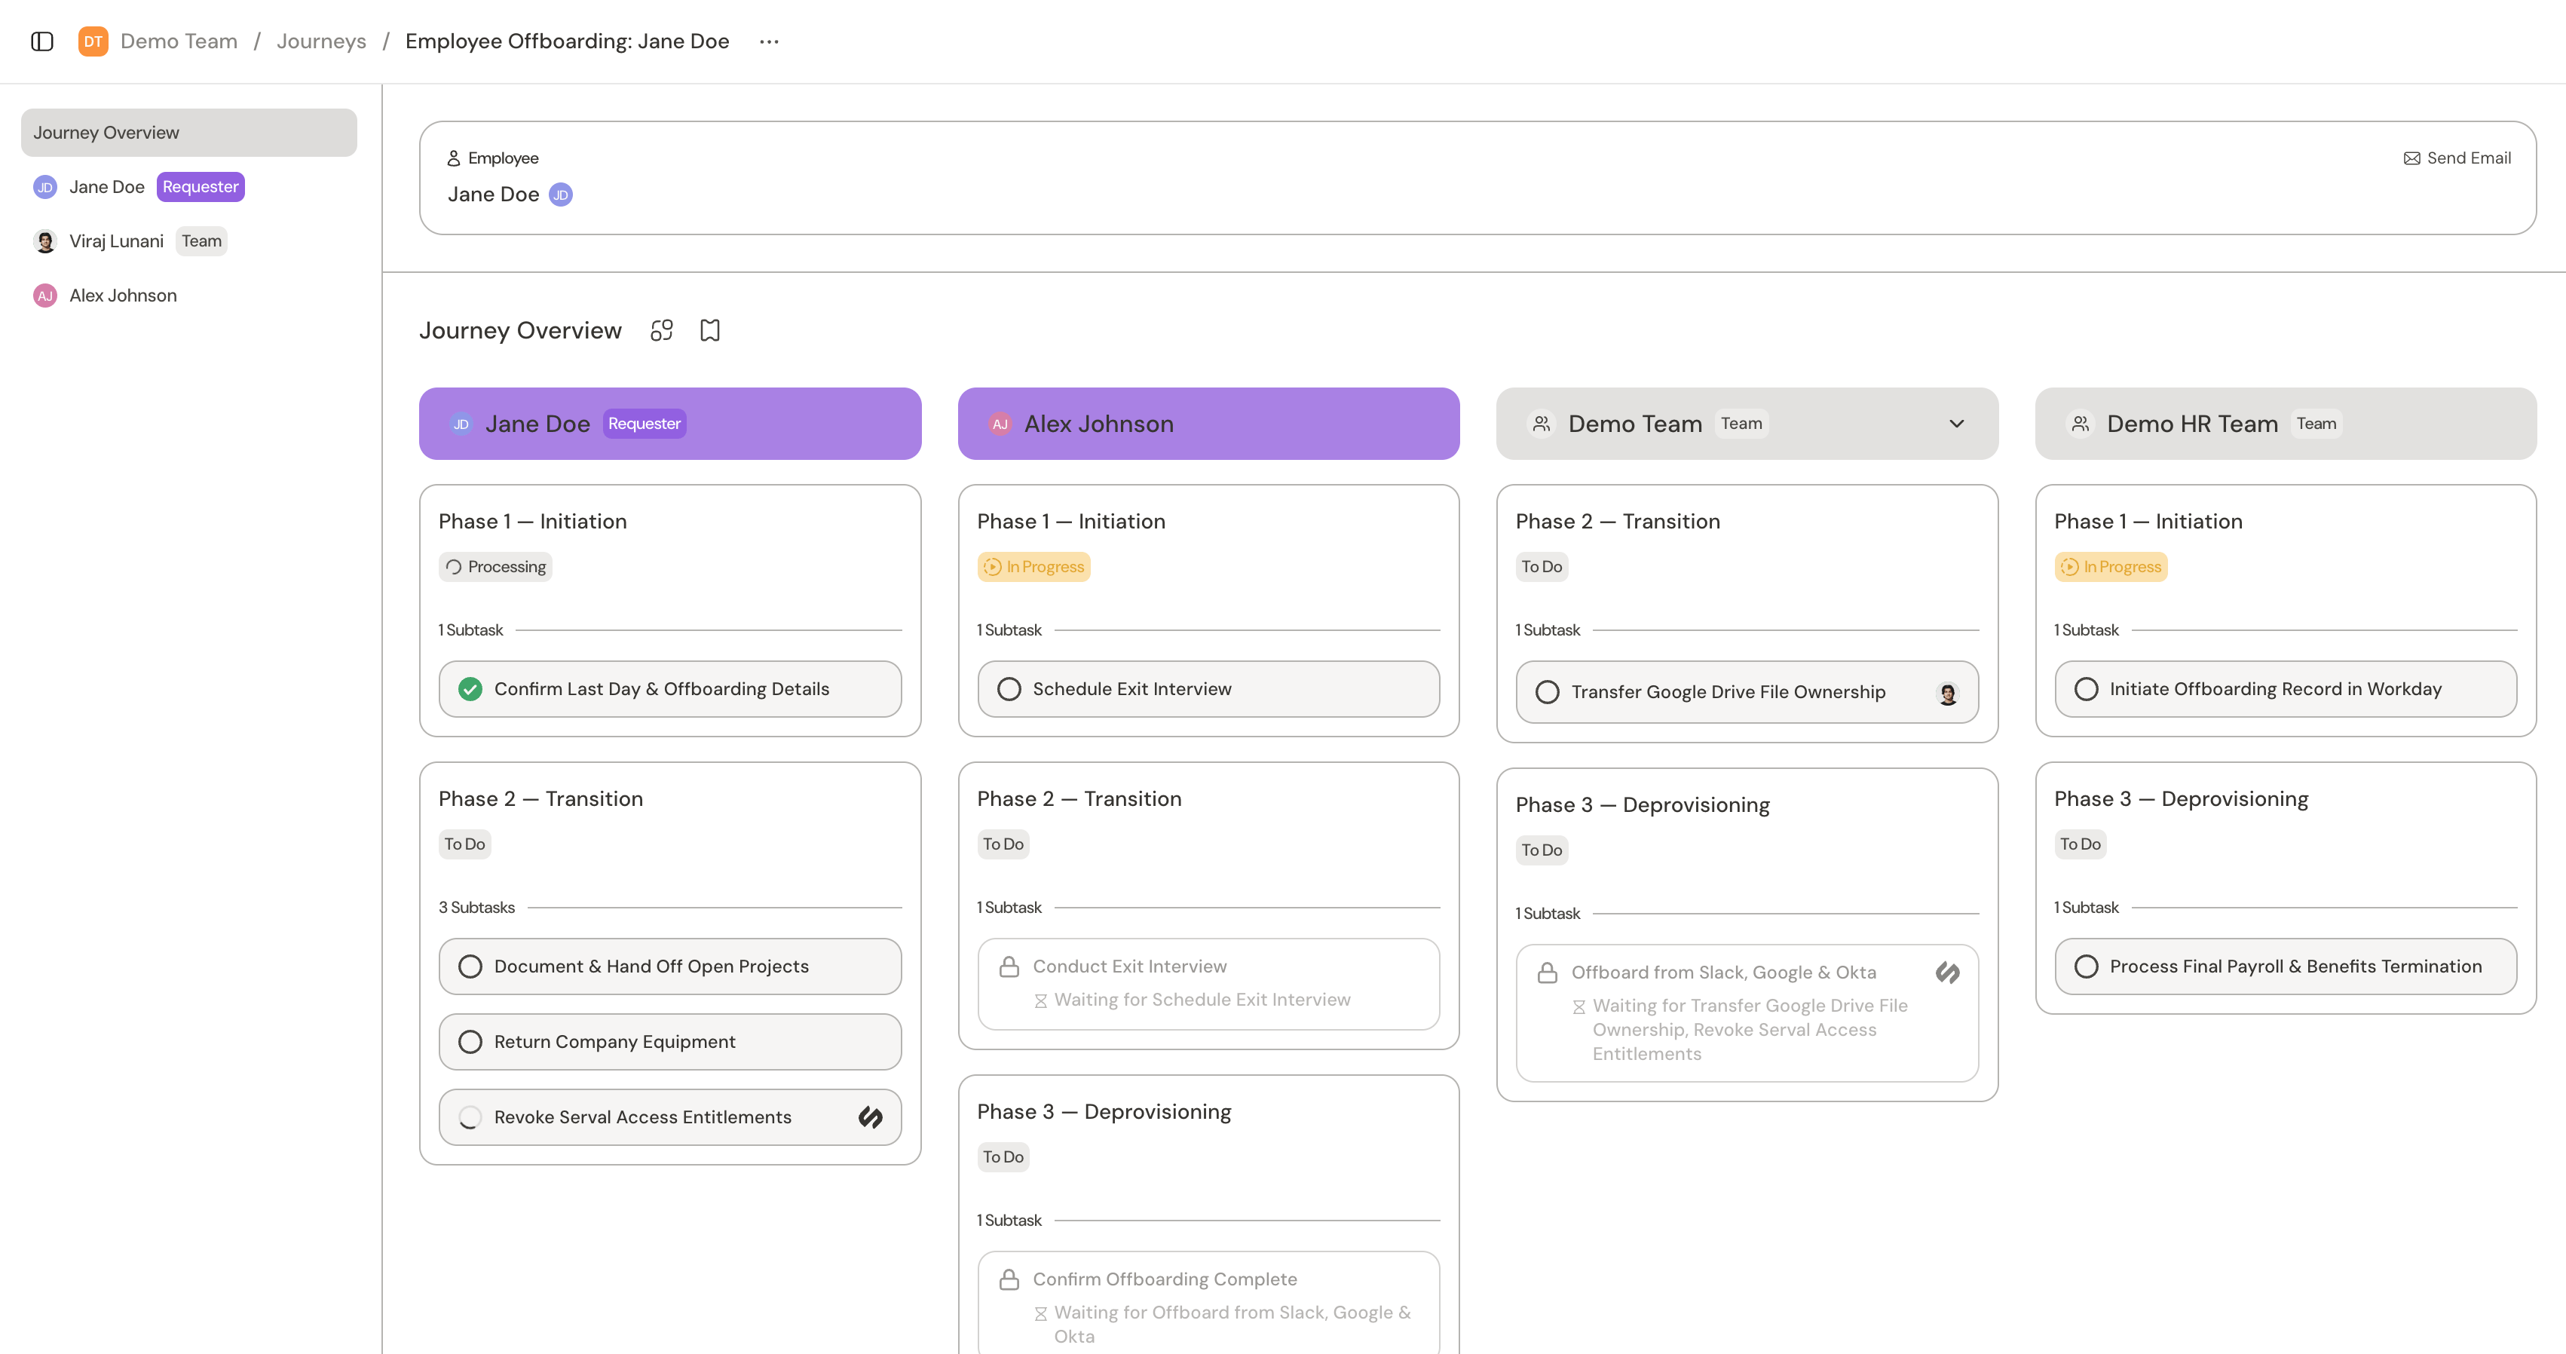The height and width of the screenshot is (1354, 2566).
Task: Mark Transfer Google Drive File Ownership complete
Action: pos(1547,692)
